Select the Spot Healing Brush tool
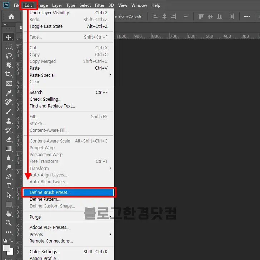 click(x=9, y=102)
